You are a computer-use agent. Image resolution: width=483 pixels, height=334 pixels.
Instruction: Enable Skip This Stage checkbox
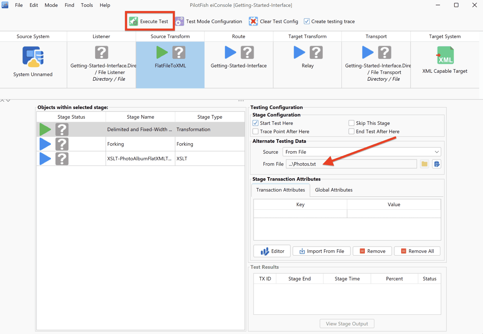pyautogui.click(x=351, y=123)
